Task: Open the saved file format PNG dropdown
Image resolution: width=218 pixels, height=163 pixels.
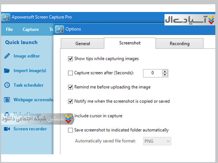Action: [157, 141]
